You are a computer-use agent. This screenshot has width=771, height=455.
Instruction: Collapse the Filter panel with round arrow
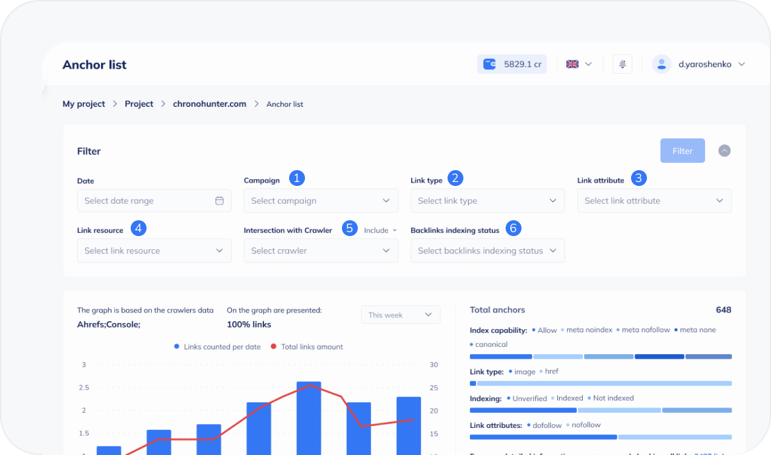tap(724, 151)
